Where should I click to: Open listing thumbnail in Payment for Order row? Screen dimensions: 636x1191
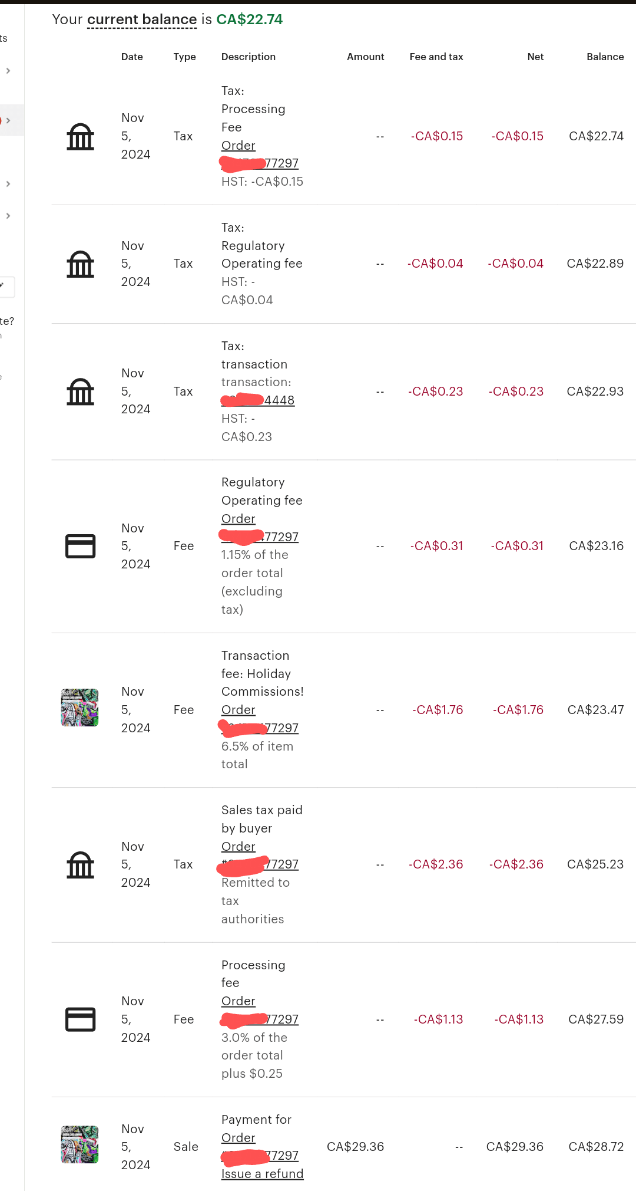(80, 1144)
